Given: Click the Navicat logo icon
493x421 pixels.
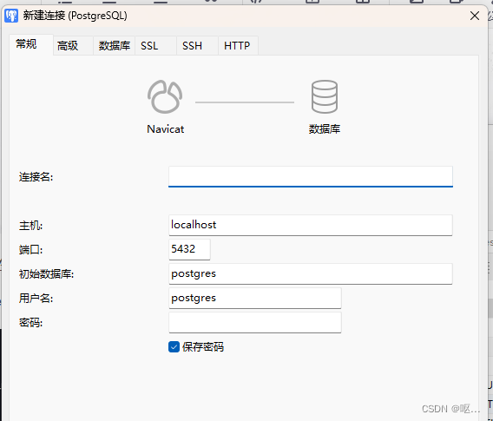Looking at the screenshot, I should pos(165,97).
